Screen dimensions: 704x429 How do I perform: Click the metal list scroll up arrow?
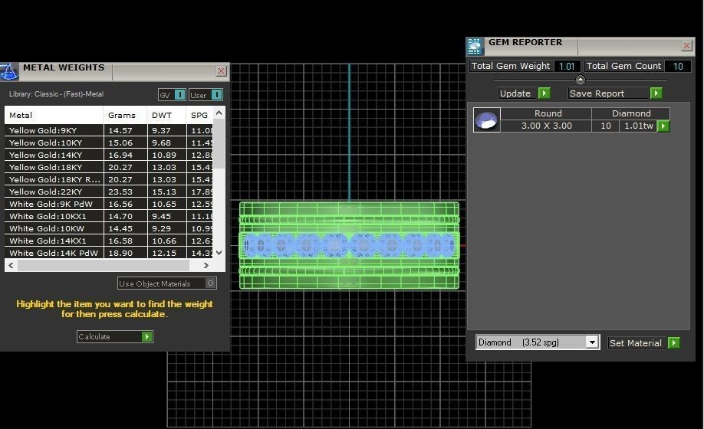coord(219,113)
